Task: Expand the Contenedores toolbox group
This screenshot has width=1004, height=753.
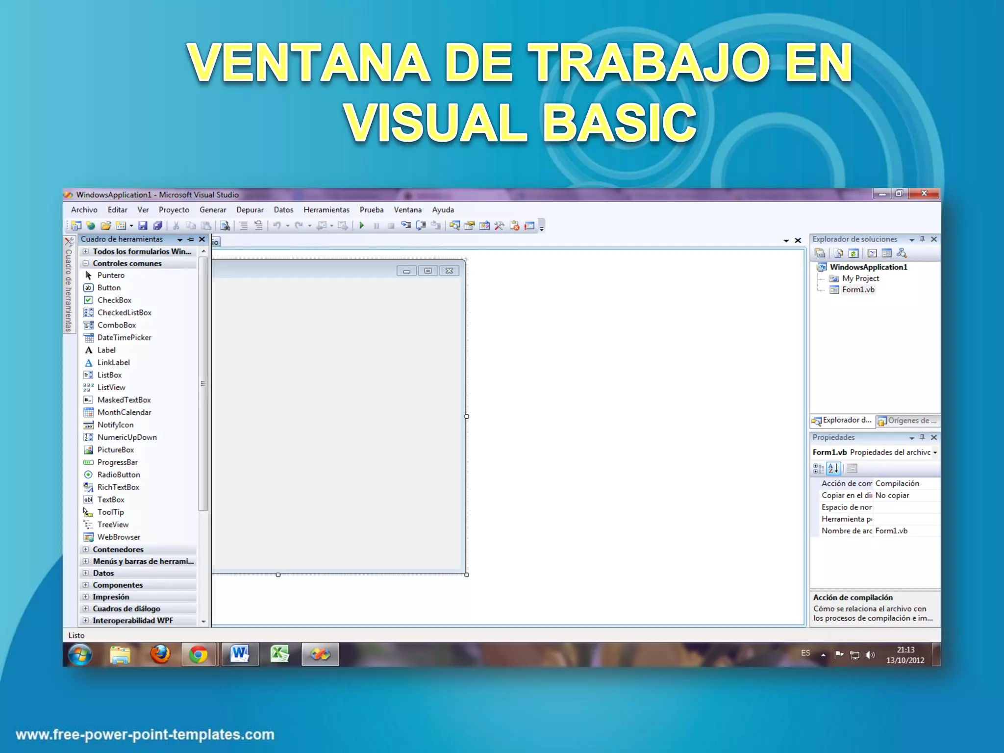Action: click(86, 550)
